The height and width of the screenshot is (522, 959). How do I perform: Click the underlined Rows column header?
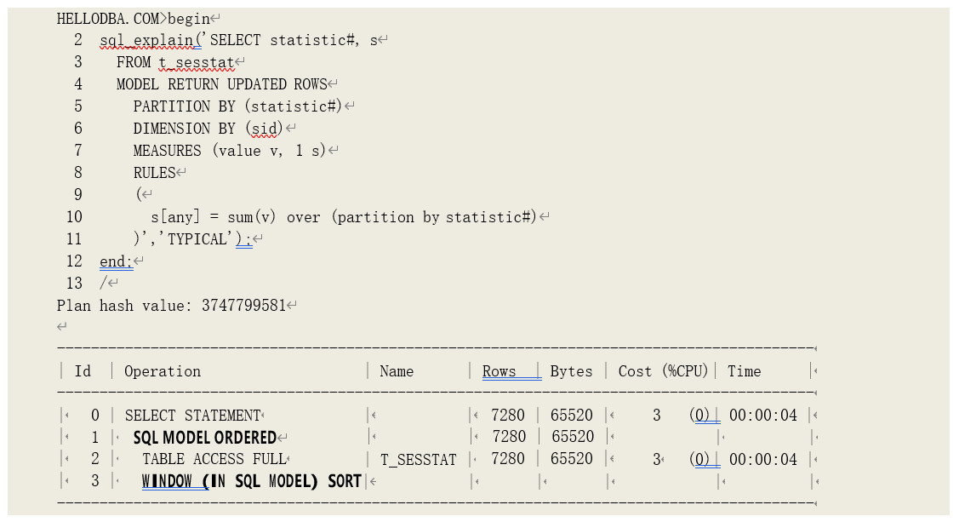coord(499,371)
